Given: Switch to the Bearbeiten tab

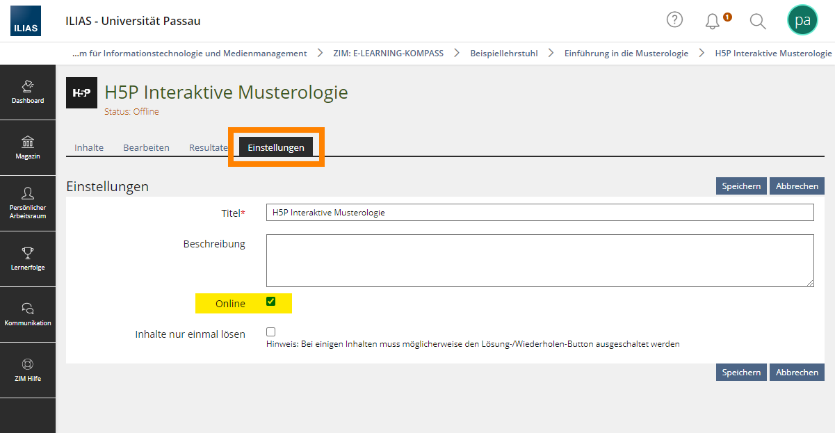Looking at the screenshot, I should (x=146, y=147).
